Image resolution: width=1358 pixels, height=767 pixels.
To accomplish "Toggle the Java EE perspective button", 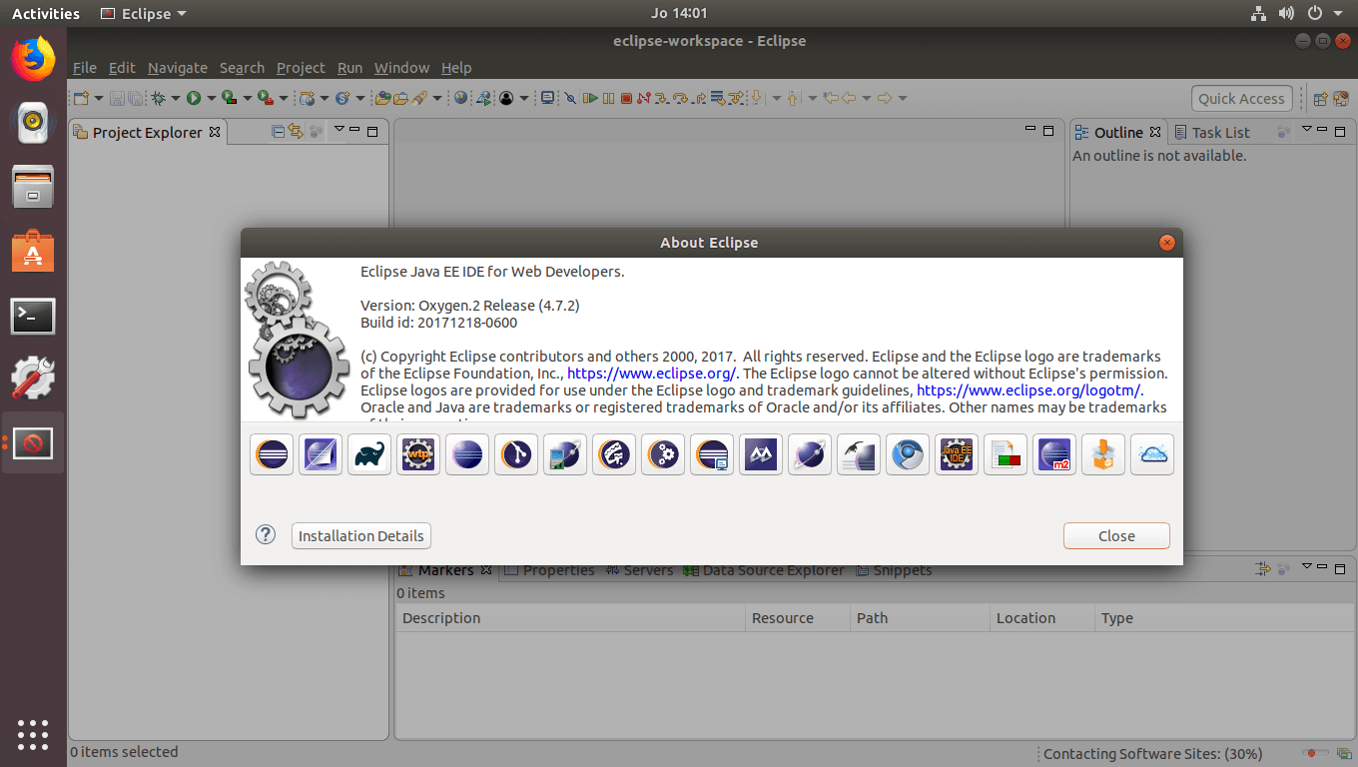I will coord(1340,99).
